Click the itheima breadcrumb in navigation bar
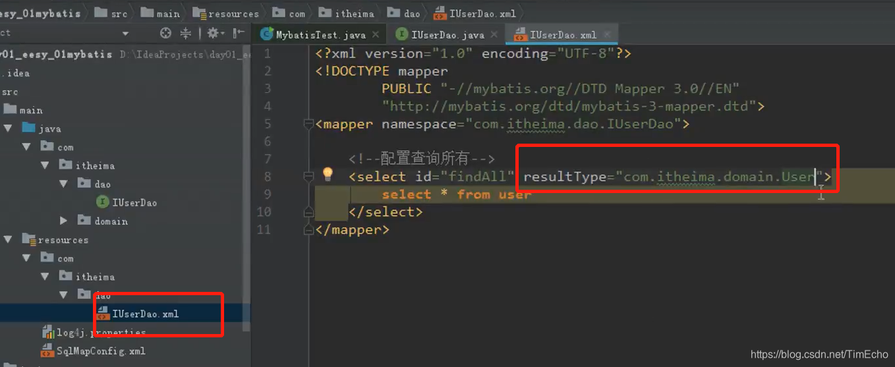Screen dimensions: 895x367 pyautogui.click(x=347, y=13)
